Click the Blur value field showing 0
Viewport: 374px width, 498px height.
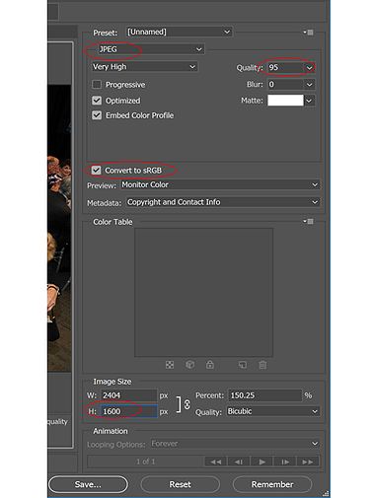tap(285, 85)
